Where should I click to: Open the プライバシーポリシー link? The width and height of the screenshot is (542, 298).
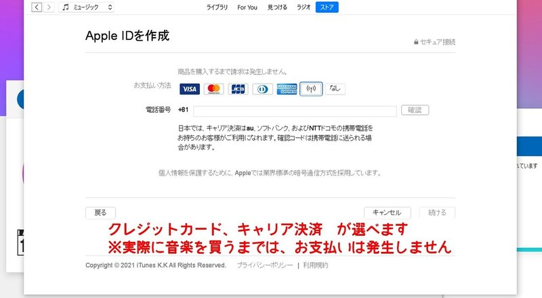265,266
